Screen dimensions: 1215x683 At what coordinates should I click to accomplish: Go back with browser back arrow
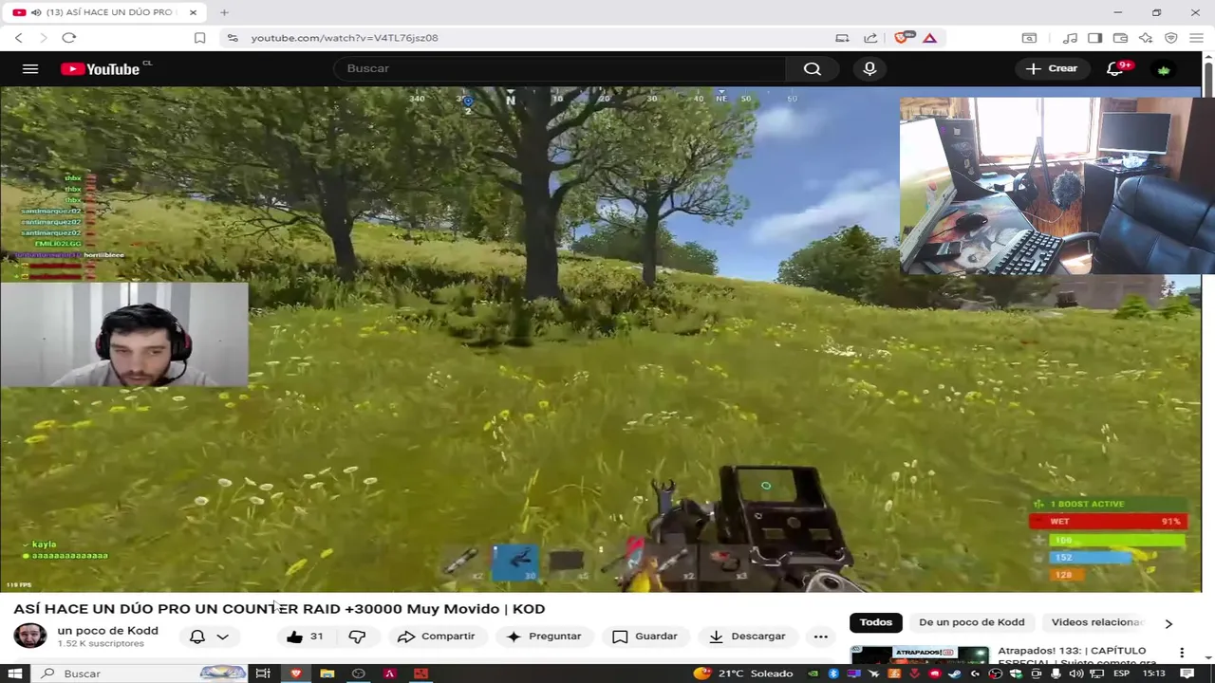(x=18, y=38)
